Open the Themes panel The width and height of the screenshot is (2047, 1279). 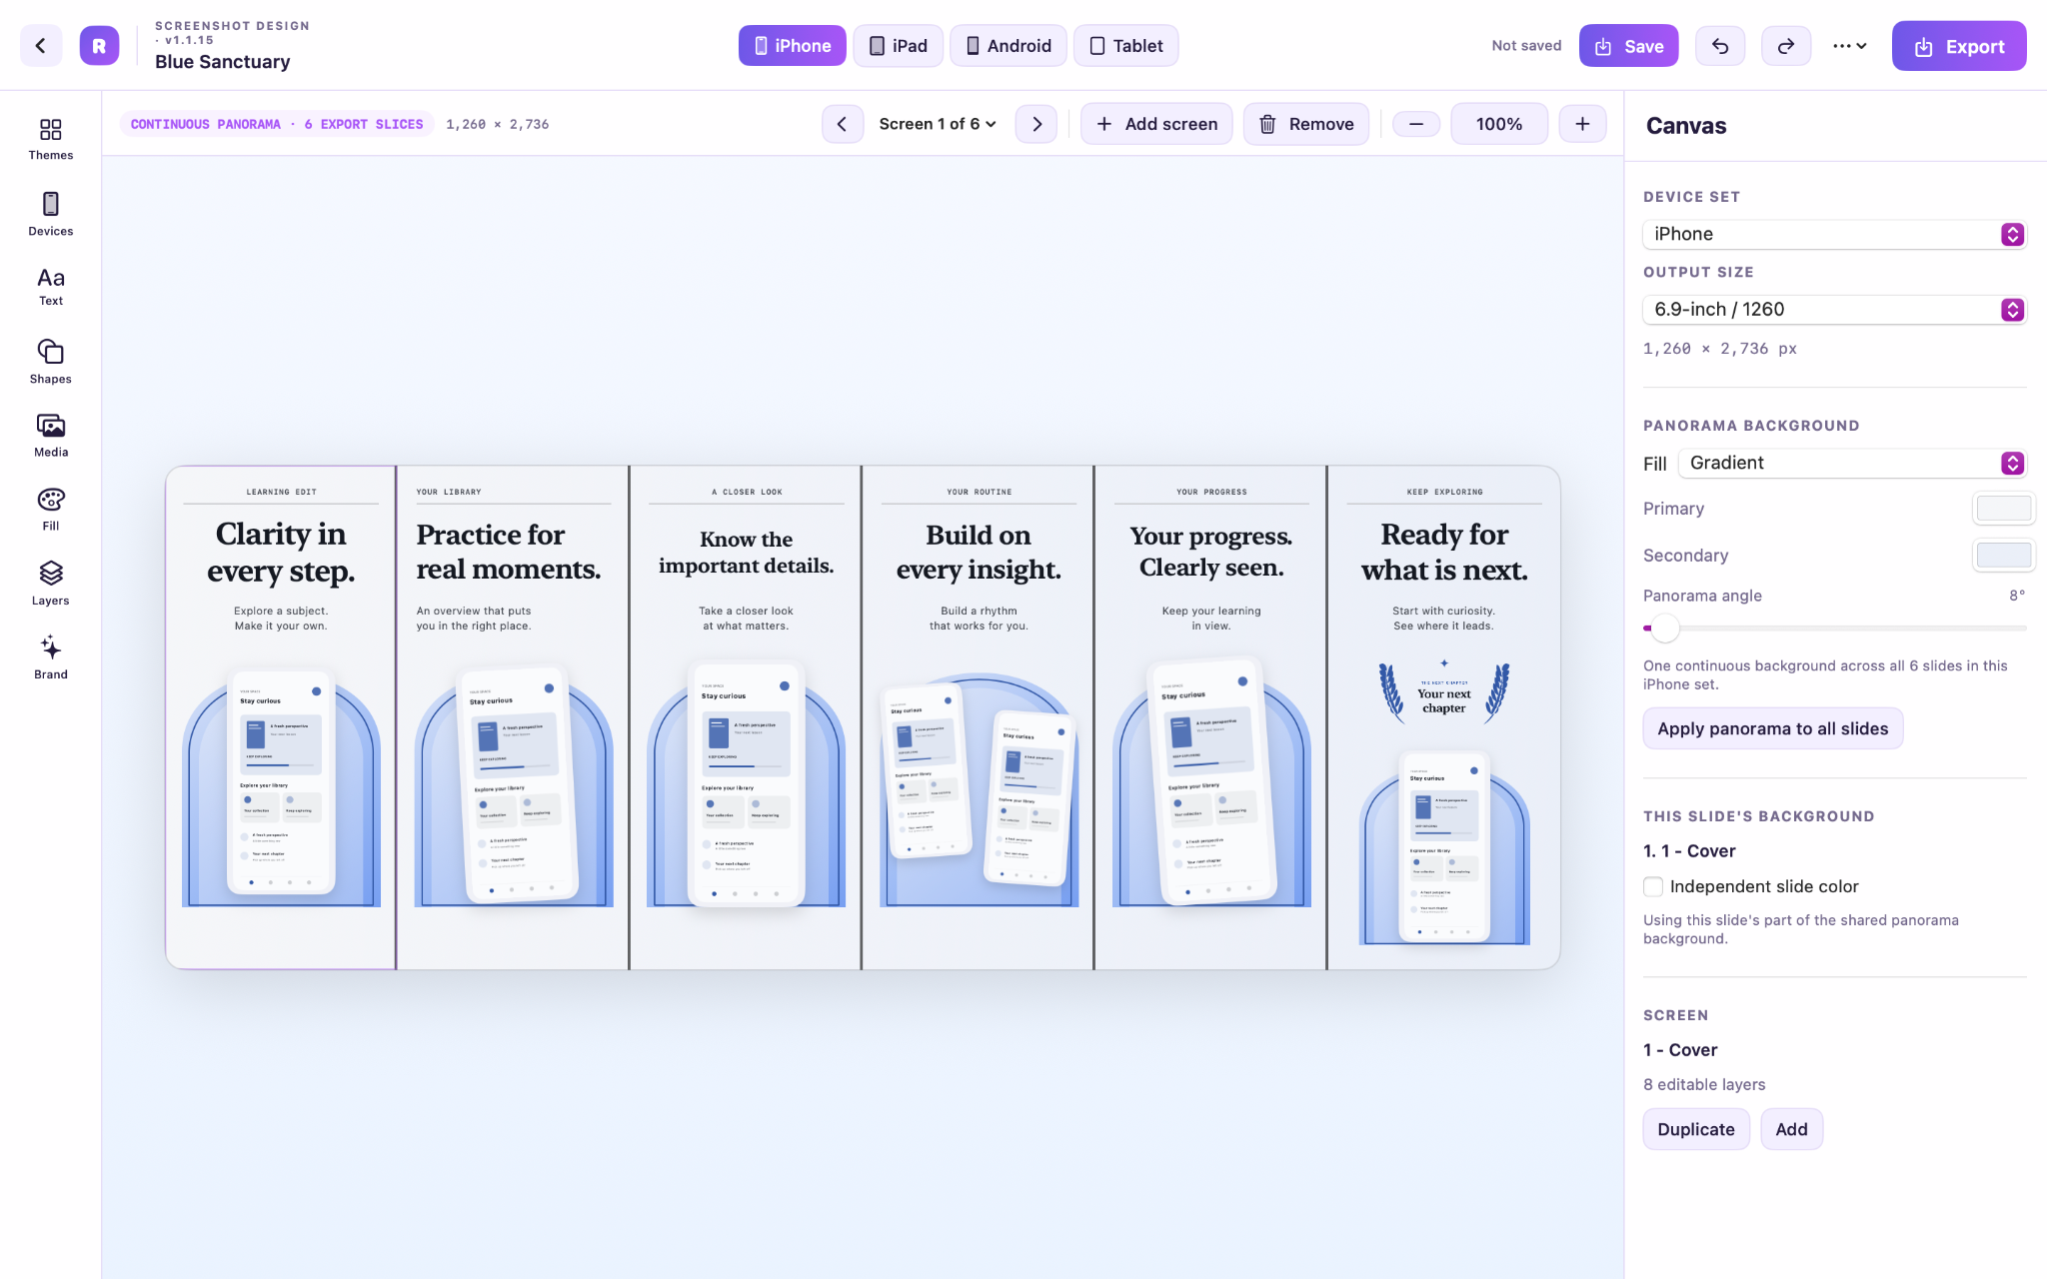50,139
